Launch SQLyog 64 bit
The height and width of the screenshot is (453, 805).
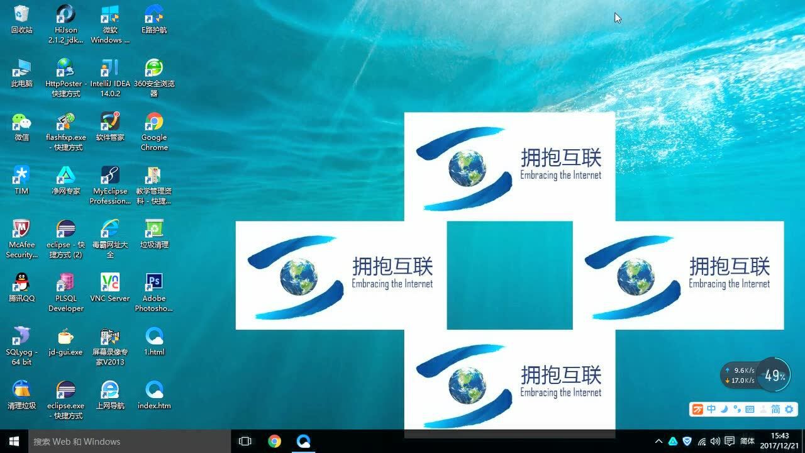click(x=21, y=337)
